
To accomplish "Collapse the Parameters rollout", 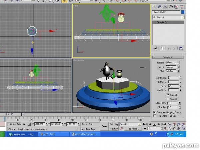I will point(168,57).
